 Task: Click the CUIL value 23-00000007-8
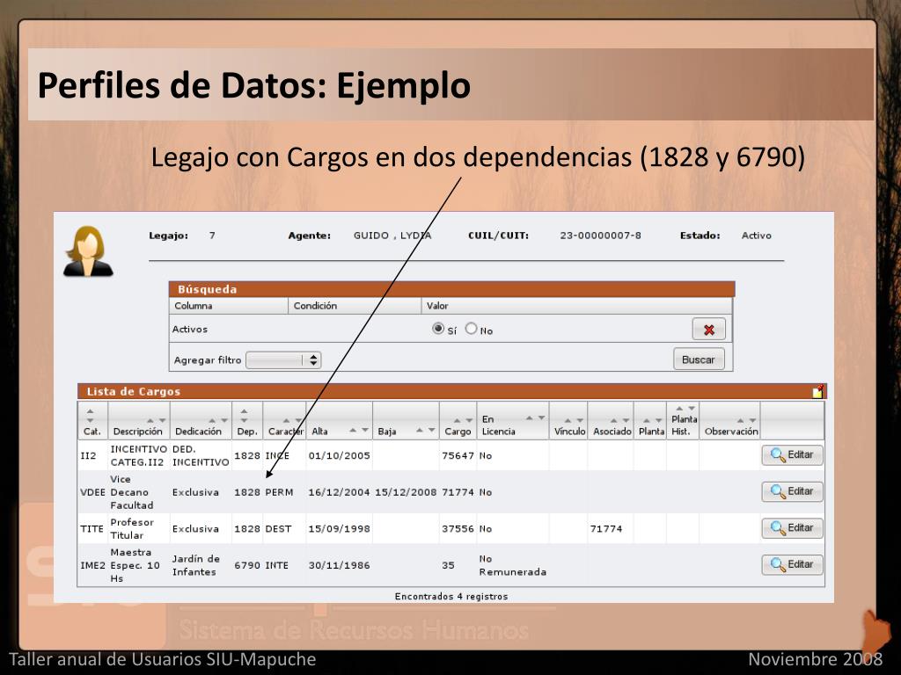pyautogui.click(x=600, y=236)
